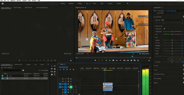Click the Project panel search field

11,70
